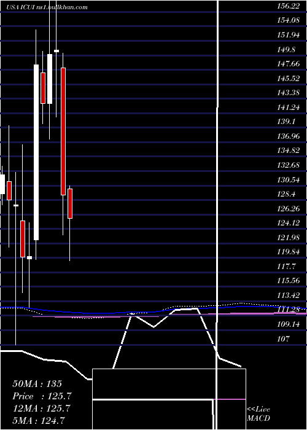The height and width of the screenshot is (430, 307).
Task: Click the price label 136.96
Action: click(289, 136)
